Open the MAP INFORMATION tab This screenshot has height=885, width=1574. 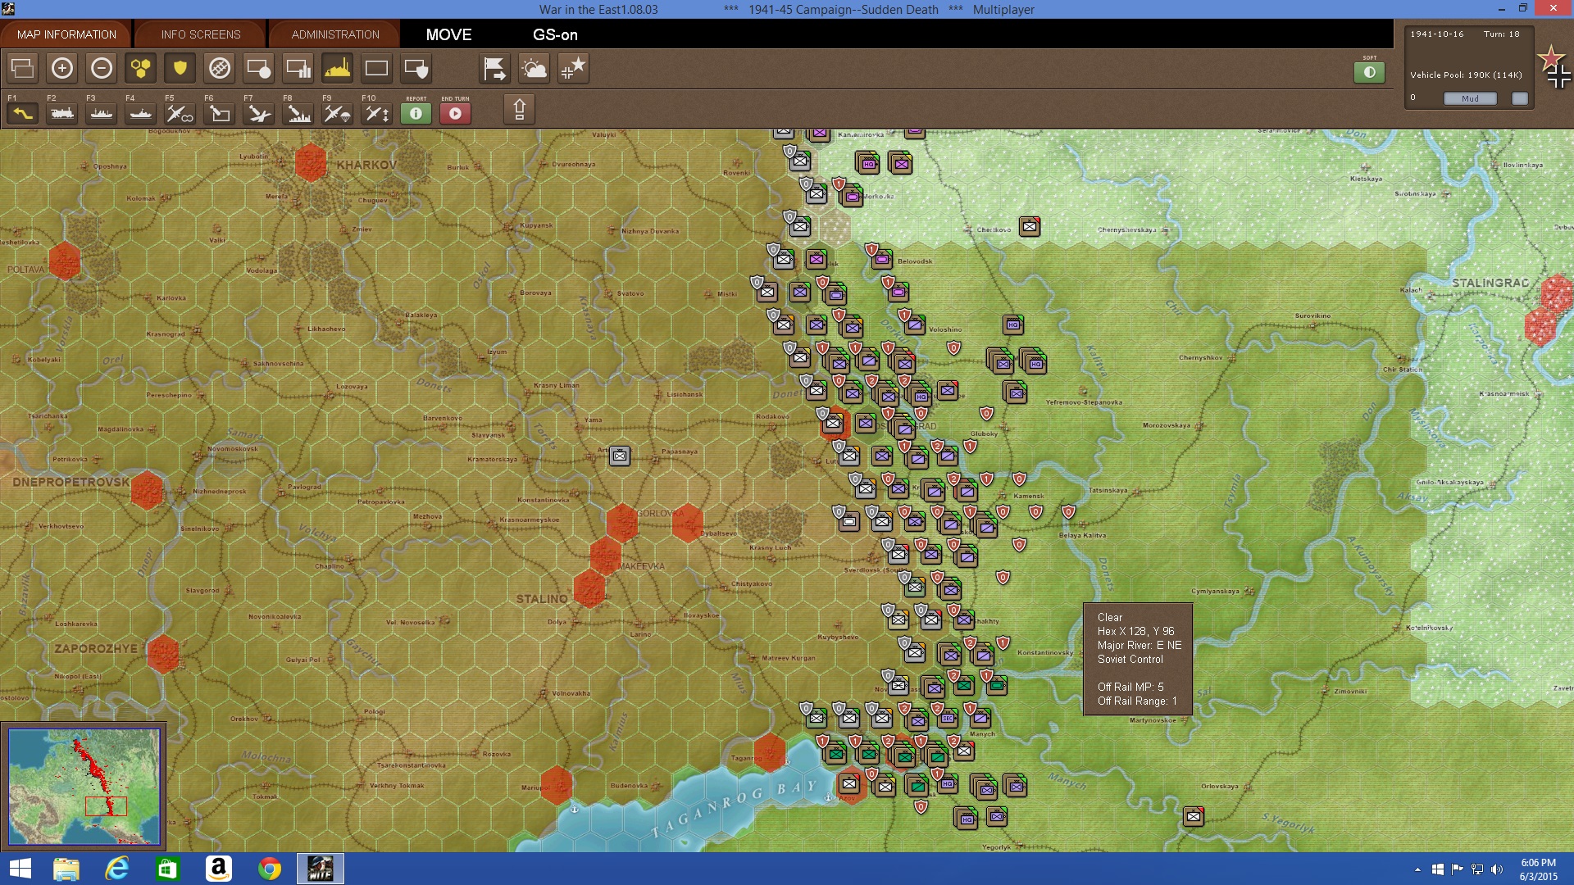66,34
